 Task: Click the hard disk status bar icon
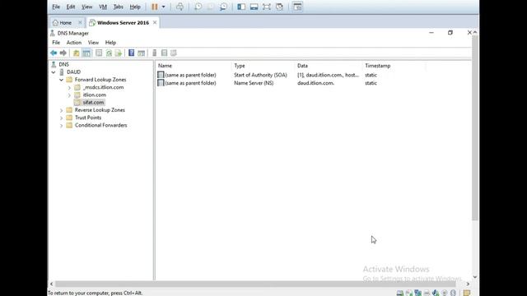pos(400,293)
